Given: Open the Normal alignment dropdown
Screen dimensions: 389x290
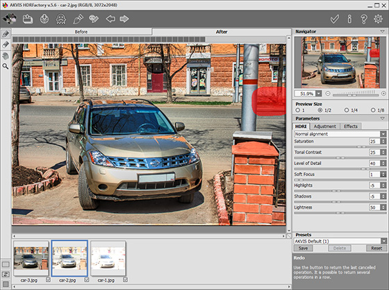Looking at the screenshot, I should 340,134.
